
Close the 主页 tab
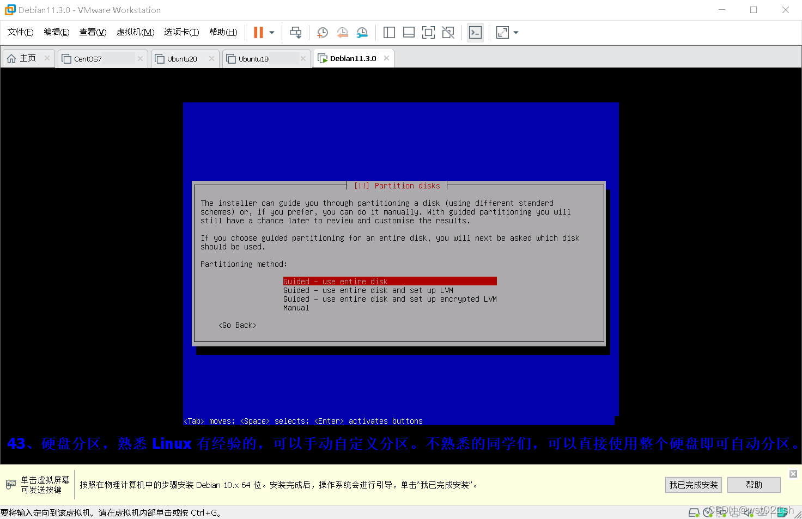pos(47,58)
